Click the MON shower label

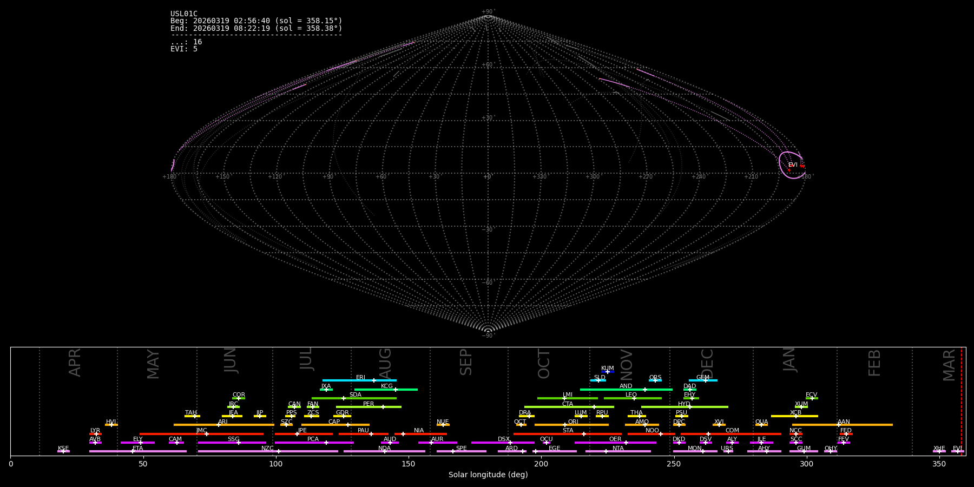pyautogui.click(x=695, y=448)
